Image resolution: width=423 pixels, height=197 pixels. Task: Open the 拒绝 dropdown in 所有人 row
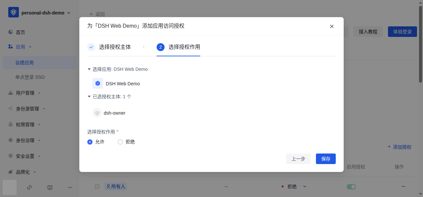[294, 186]
